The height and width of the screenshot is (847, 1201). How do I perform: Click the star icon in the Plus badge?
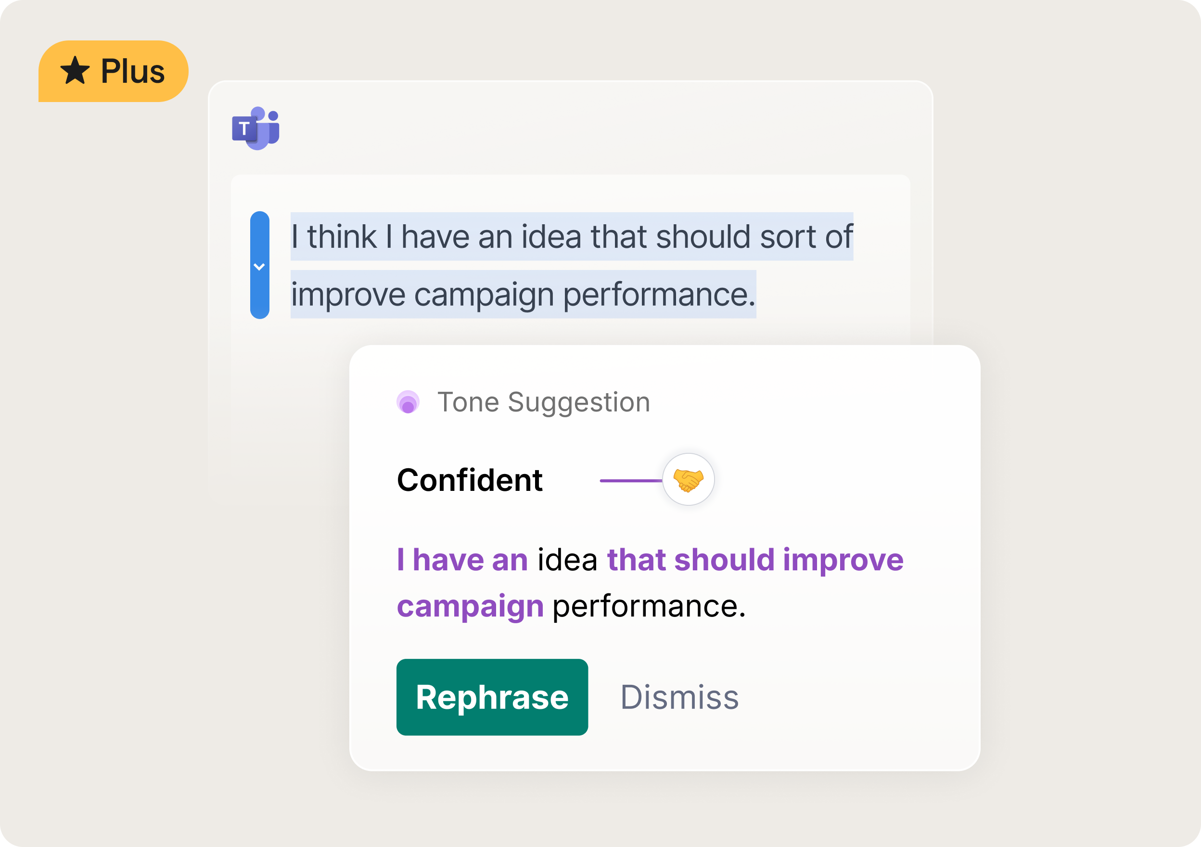click(x=76, y=70)
